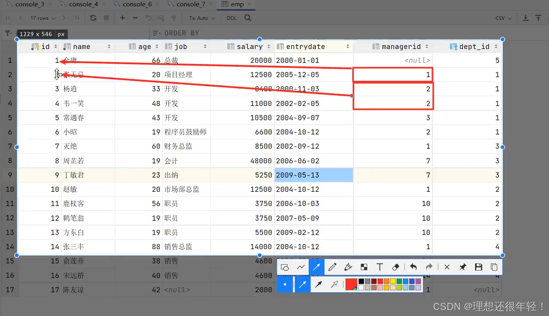The height and width of the screenshot is (316, 549).
Task: Choose the thin arrow style option
Action: click(303, 284)
